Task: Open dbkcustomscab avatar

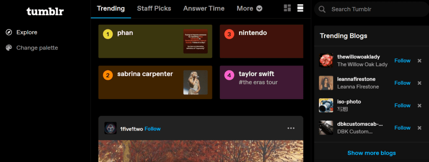Action: pos(326,128)
